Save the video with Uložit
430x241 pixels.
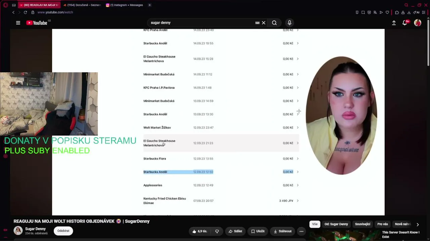(x=258, y=231)
